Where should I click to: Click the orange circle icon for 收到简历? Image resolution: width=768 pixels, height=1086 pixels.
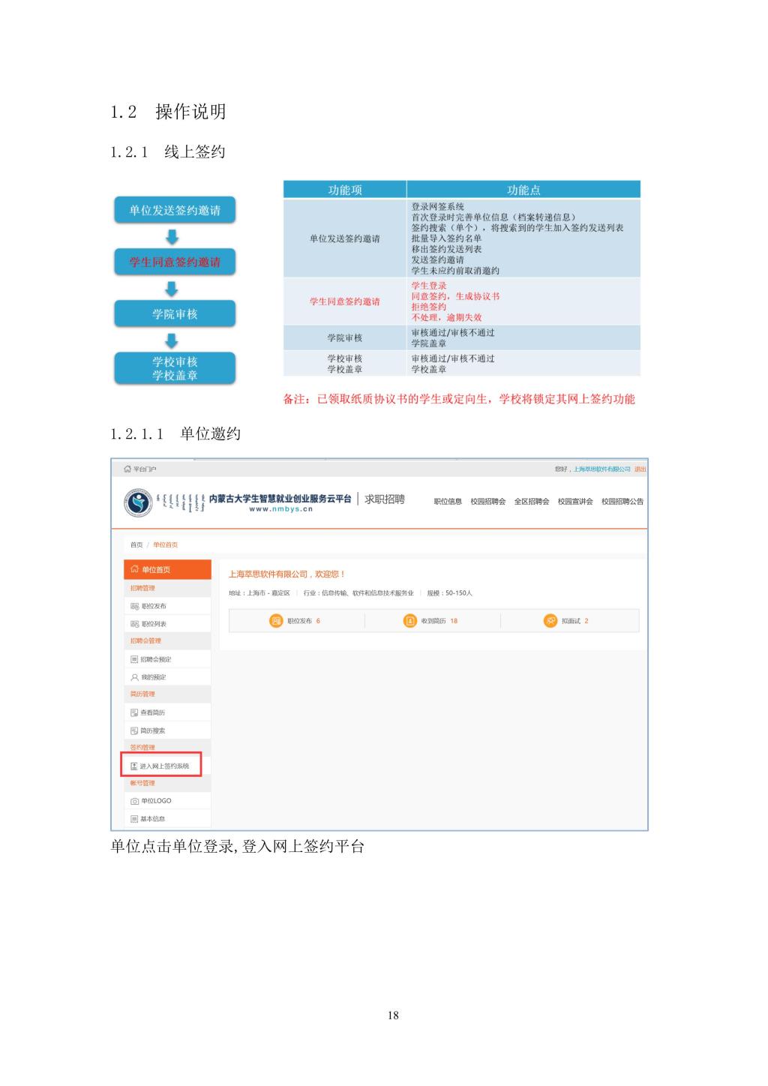pos(409,621)
